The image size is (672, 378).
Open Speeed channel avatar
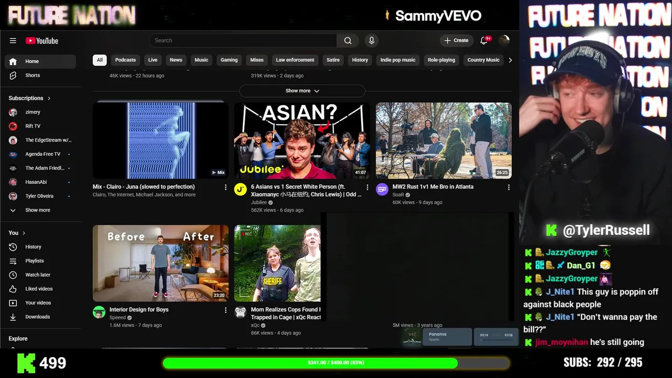point(99,312)
